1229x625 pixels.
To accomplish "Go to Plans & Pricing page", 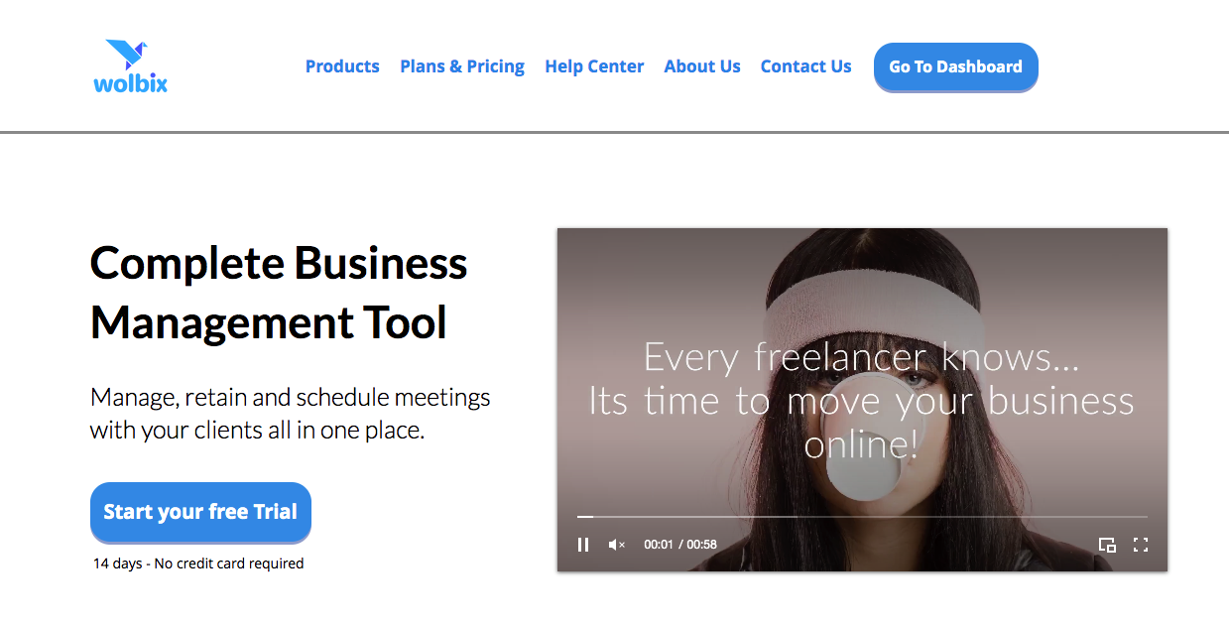I will coord(462,66).
